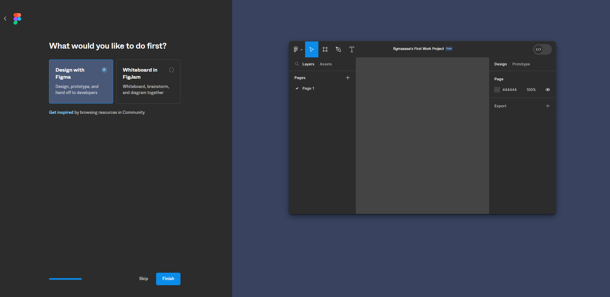Select the Move tool arrow in preview
Image resolution: width=610 pixels, height=297 pixels.
312,49
